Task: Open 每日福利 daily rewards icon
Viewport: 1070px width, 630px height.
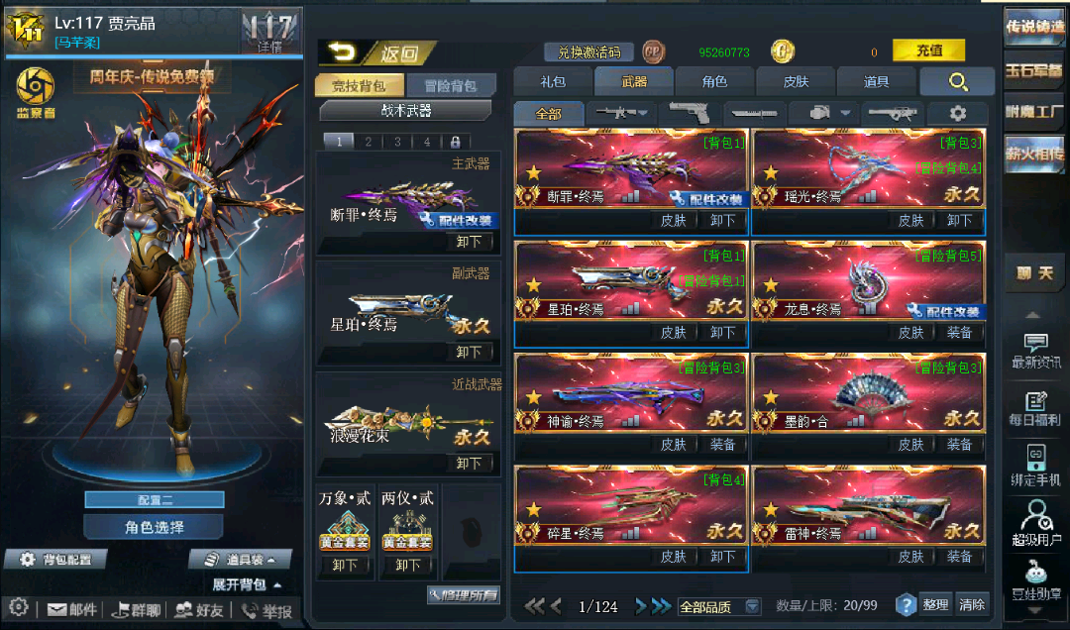Action: pos(1036,409)
